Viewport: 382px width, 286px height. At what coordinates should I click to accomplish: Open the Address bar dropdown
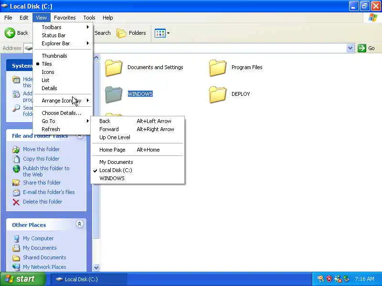tap(350, 48)
